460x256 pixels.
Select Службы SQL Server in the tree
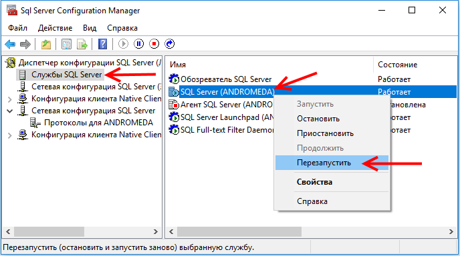pyautogui.click(x=67, y=75)
